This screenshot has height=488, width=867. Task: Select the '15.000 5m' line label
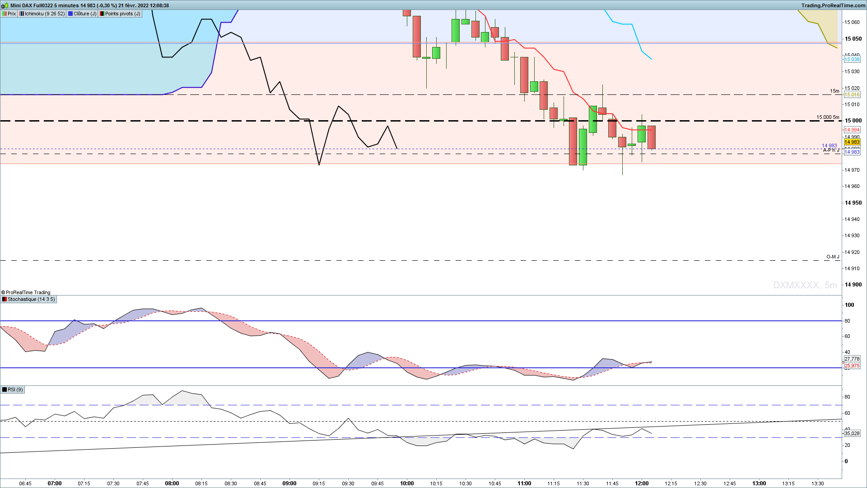pos(828,117)
